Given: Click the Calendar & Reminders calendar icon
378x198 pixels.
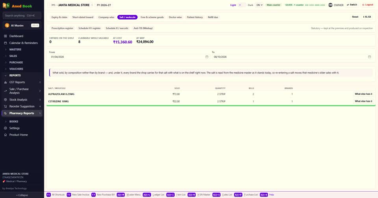Looking at the screenshot, I should (x=5, y=43).
